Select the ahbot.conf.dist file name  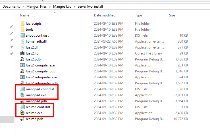coord(37,35)
